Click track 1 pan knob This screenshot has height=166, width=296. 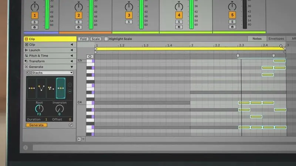35,7
